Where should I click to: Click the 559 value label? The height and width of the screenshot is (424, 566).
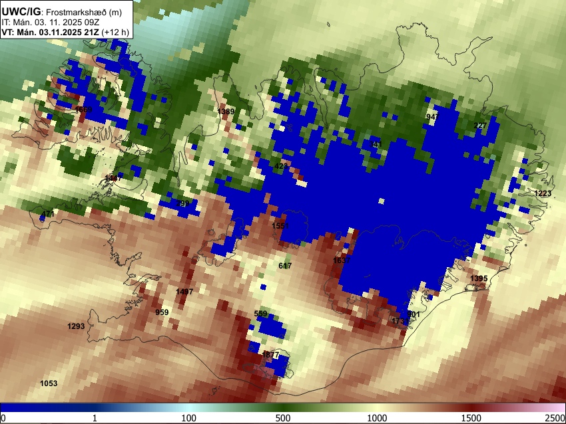pyautogui.click(x=260, y=314)
